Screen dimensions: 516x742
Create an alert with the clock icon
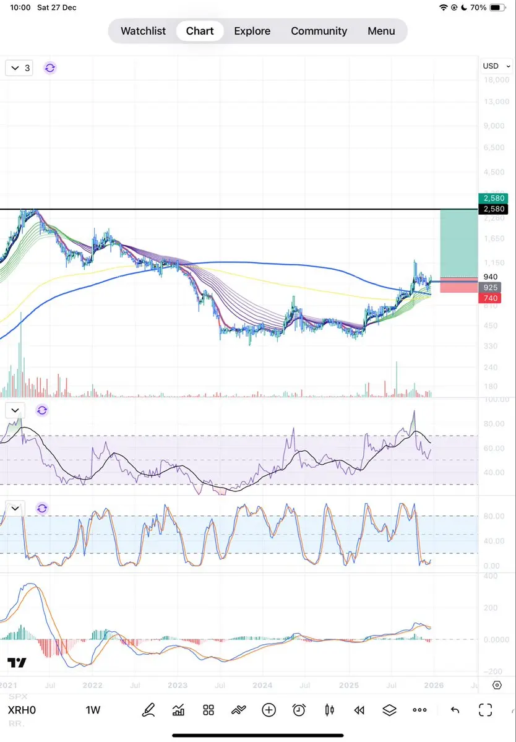click(x=299, y=710)
